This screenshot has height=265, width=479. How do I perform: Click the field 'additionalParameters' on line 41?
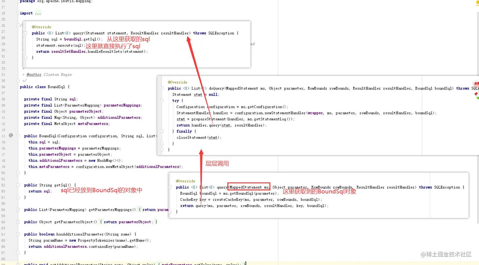point(119,117)
